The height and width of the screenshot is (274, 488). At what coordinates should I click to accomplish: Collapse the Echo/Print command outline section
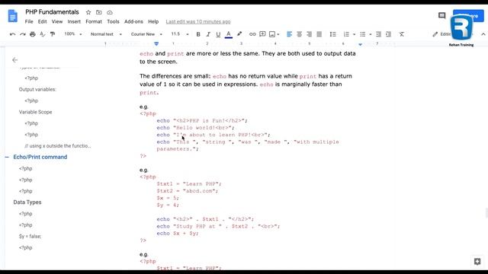coord(7,157)
